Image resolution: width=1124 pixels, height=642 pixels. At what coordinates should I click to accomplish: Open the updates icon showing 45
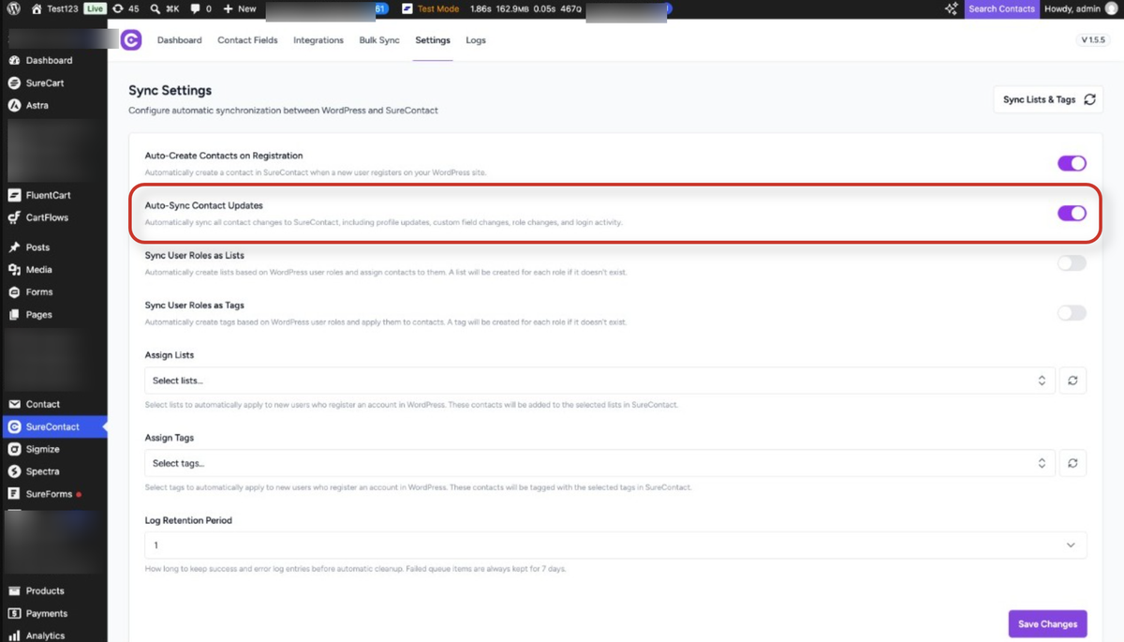(x=118, y=8)
